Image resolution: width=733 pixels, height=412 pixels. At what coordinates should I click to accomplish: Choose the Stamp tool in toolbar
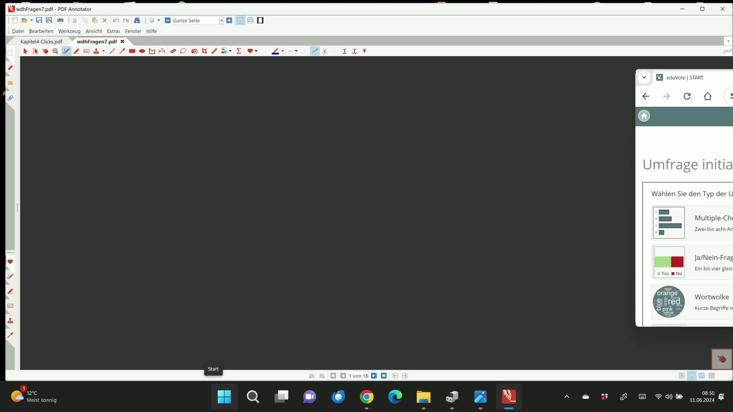[96, 51]
